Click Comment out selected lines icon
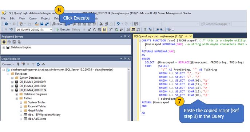The image size is (250, 132). click(145, 29)
